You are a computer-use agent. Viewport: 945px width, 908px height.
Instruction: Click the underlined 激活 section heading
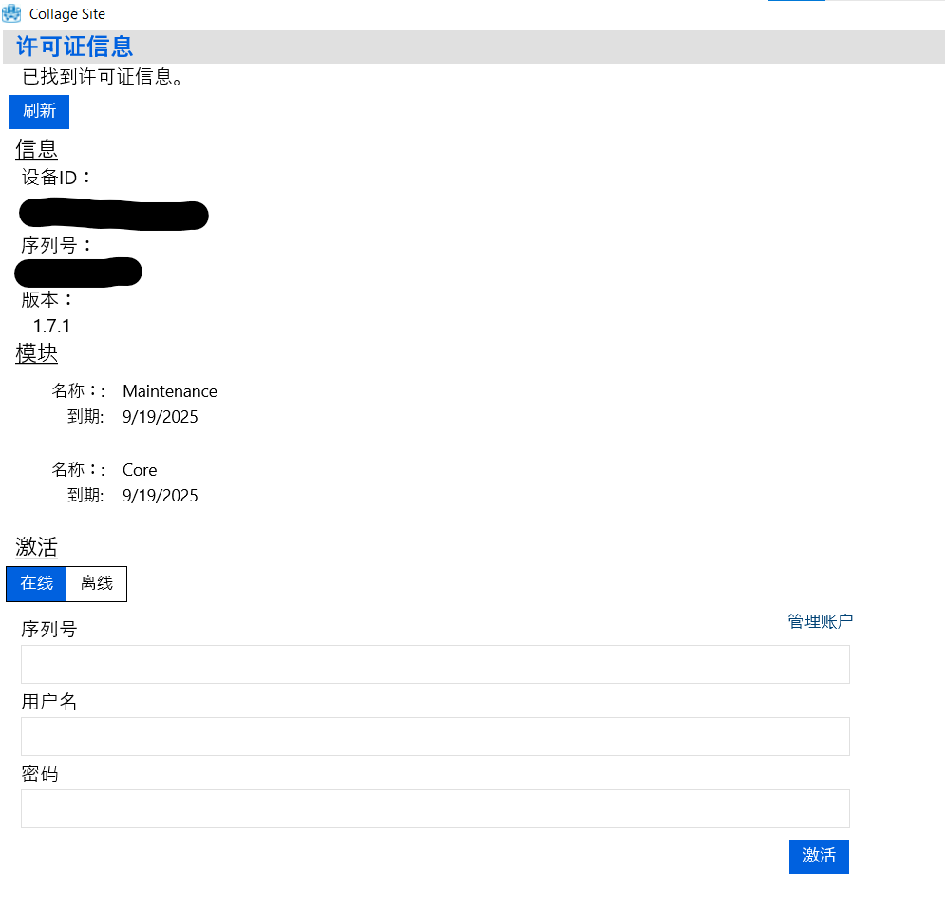tap(36, 548)
